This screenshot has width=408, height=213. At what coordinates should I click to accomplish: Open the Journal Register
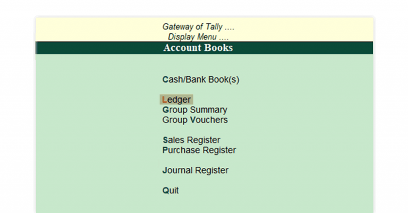pyautogui.click(x=195, y=171)
